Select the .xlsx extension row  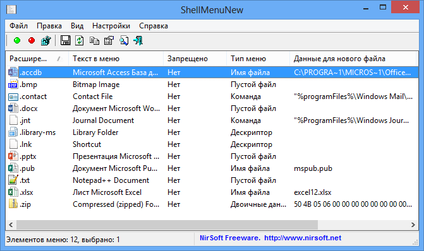(x=212, y=192)
